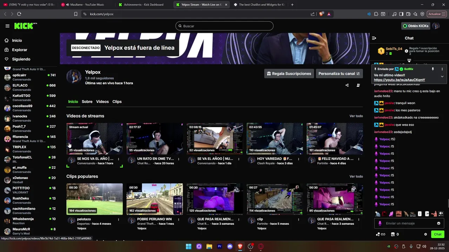The width and height of the screenshot is (449, 252).
Task: Click the Windows Start button
Action: (188, 246)
